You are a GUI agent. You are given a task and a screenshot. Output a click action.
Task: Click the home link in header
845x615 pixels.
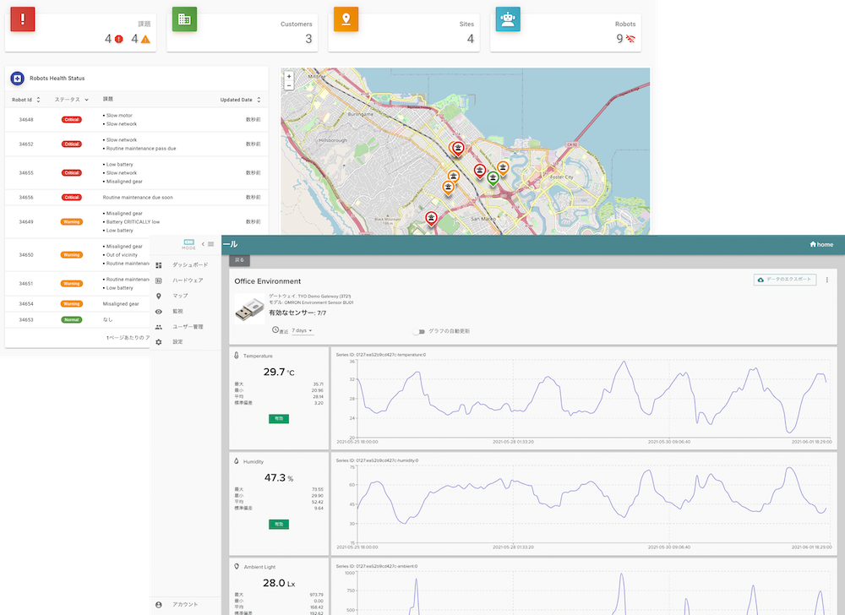(x=821, y=244)
